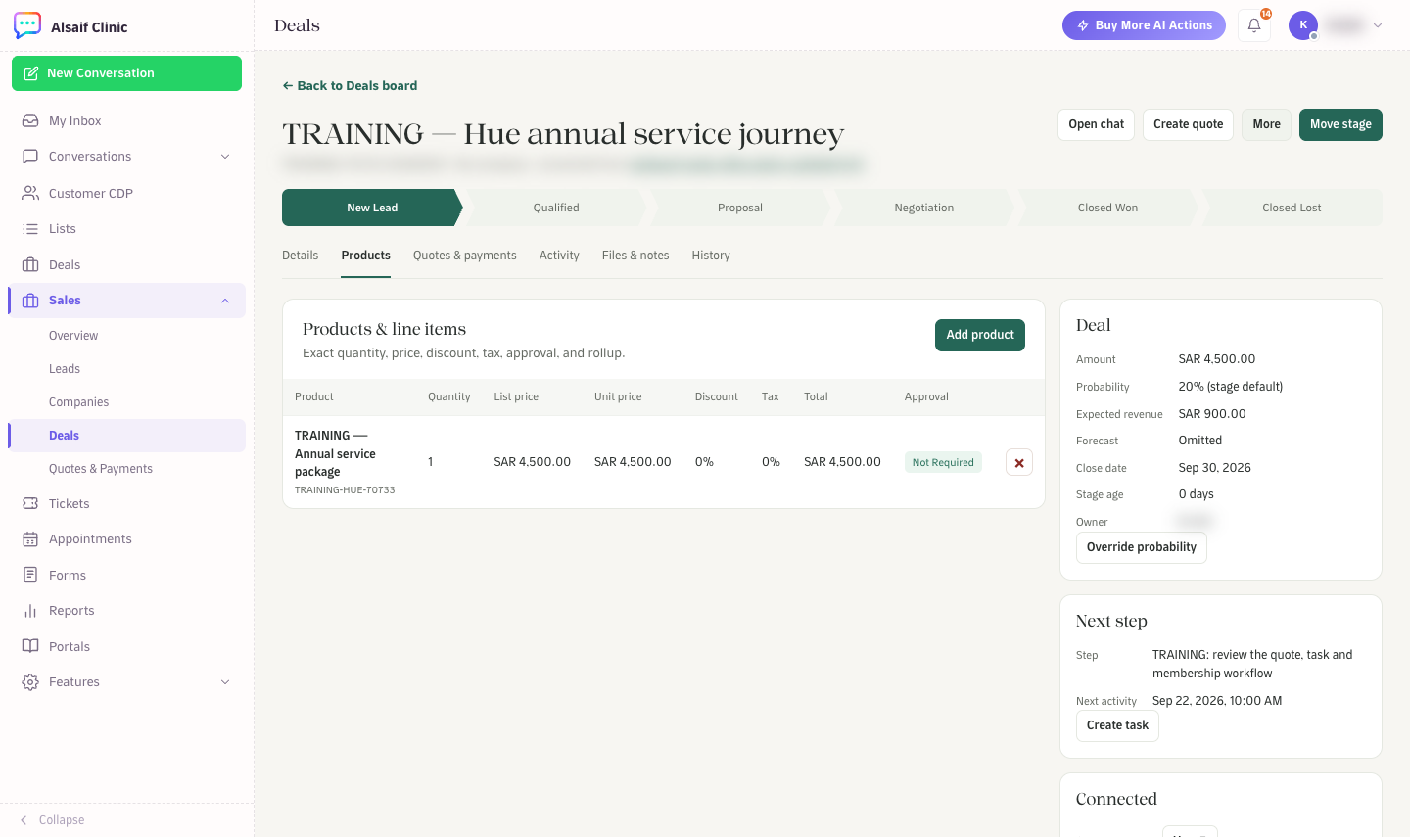Click the Reports bar chart icon
1410x837 pixels.
(x=30, y=611)
